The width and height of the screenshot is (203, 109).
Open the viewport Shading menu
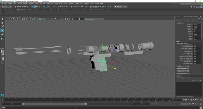13,17
